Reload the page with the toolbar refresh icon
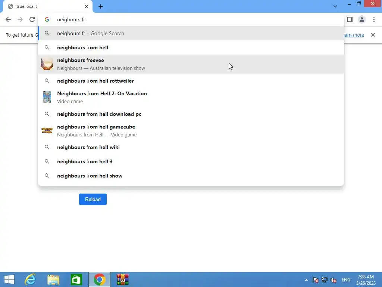 (32, 19)
